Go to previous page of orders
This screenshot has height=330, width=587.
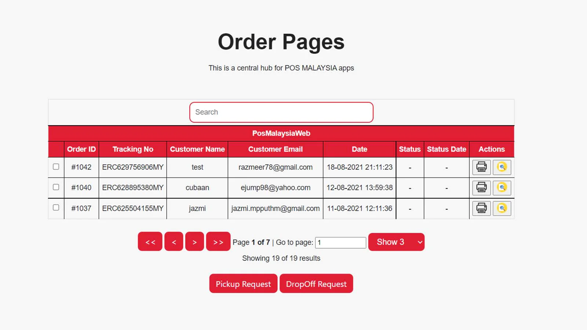coord(174,242)
